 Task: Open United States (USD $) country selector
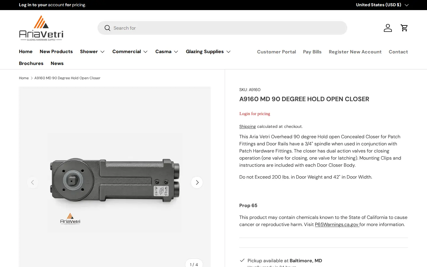click(382, 5)
